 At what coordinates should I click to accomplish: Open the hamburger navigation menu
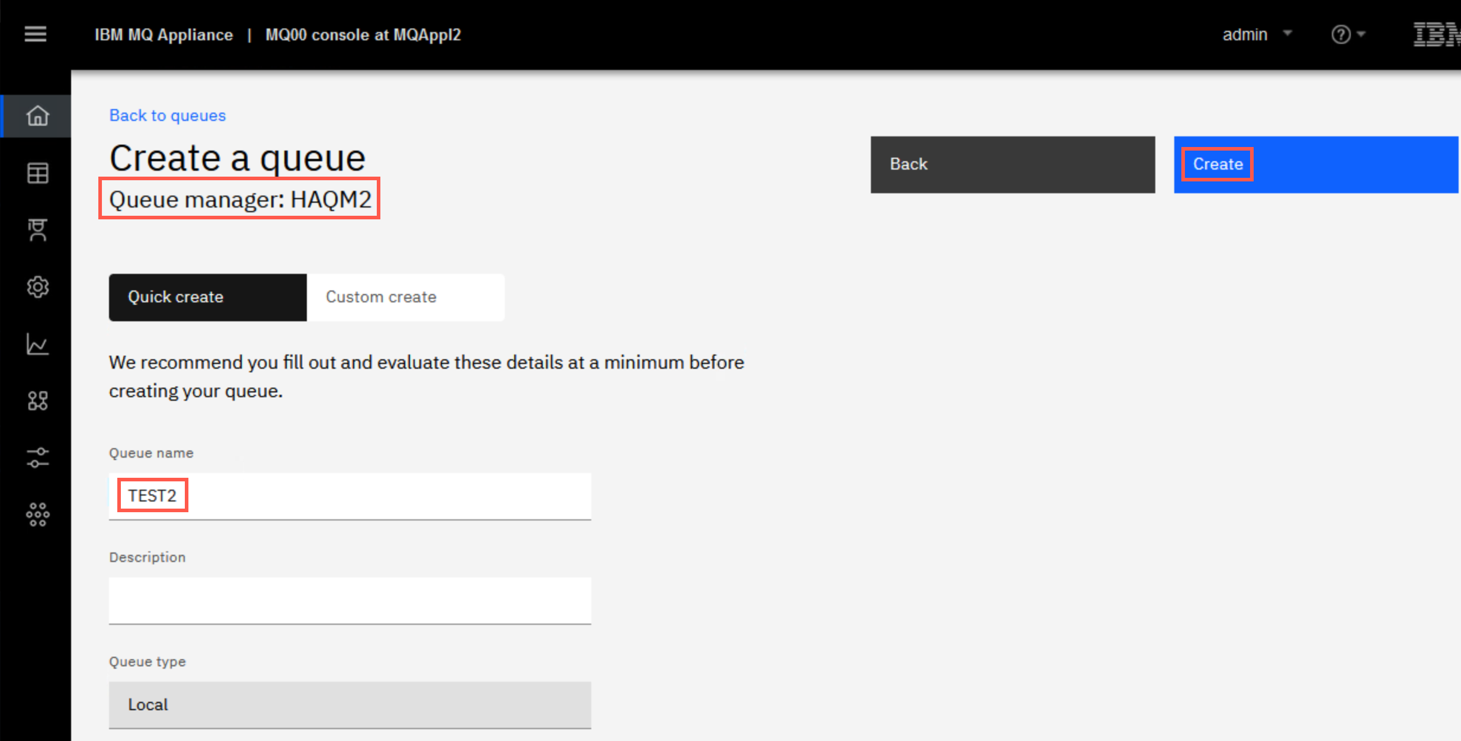click(x=36, y=34)
